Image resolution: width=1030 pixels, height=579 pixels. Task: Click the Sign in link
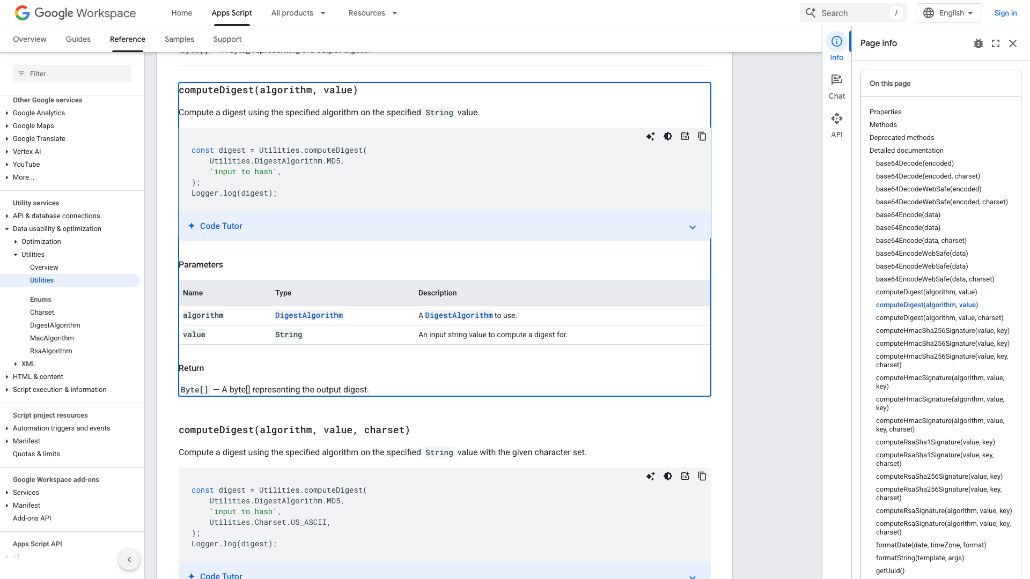click(x=1005, y=13)
